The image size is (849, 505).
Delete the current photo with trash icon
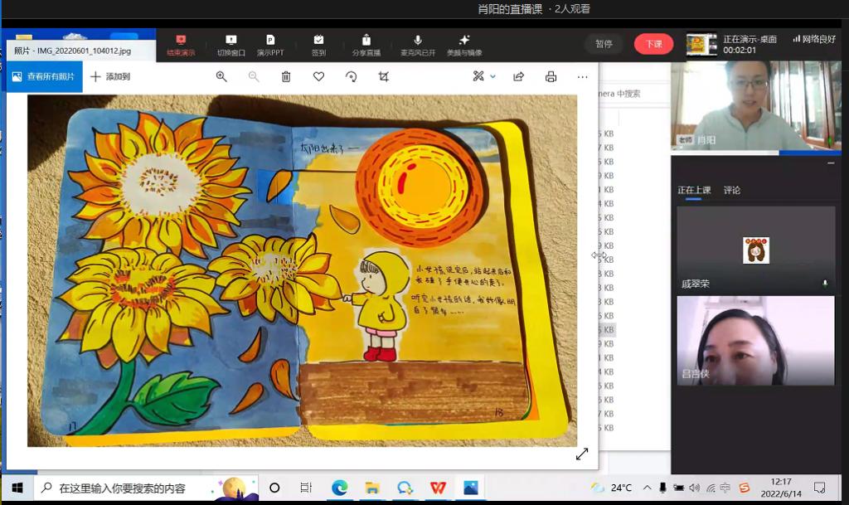tap(286, 76)
